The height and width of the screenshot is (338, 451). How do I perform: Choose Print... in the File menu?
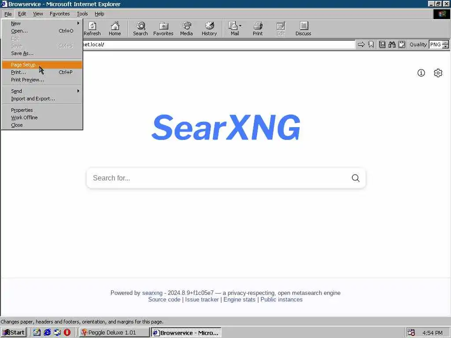[x=42, y=72]
